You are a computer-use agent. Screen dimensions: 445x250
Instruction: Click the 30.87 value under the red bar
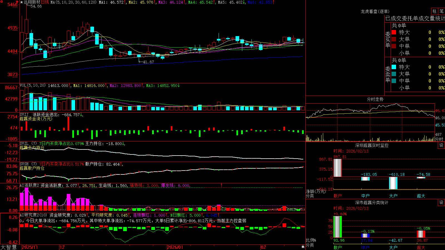(x=422, y=240)
